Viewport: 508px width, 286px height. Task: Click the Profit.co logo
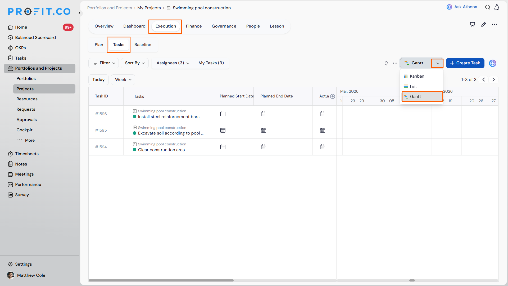[x=39, y=11]
